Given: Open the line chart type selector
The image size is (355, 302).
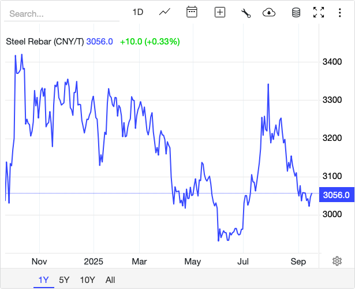Looking at the screenshot, I should [x=165, y=12].
